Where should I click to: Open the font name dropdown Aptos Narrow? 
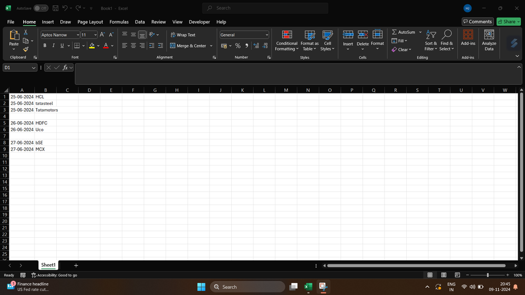click(x=78, y=35)
